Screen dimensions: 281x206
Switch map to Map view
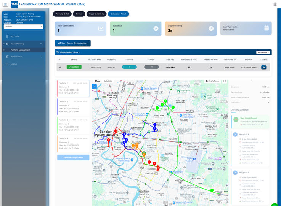click(97, 81)
